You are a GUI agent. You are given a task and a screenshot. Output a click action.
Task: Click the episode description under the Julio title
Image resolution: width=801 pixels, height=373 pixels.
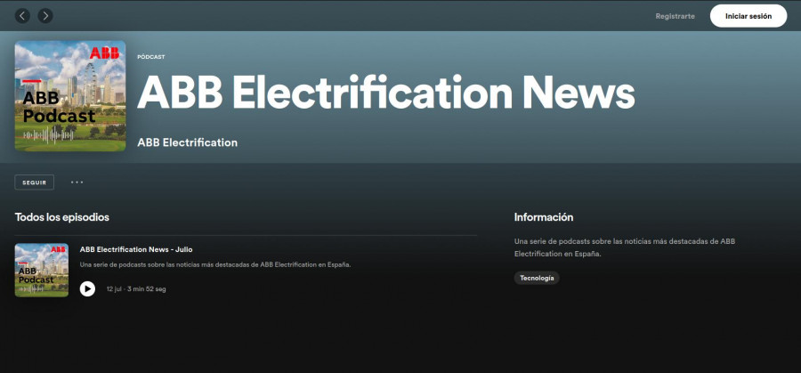[215, 264]
